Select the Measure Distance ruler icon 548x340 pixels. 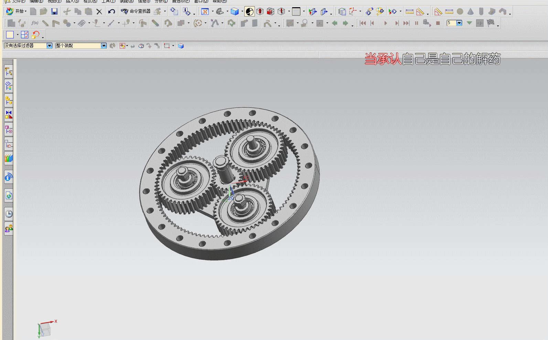click(409, 11)
